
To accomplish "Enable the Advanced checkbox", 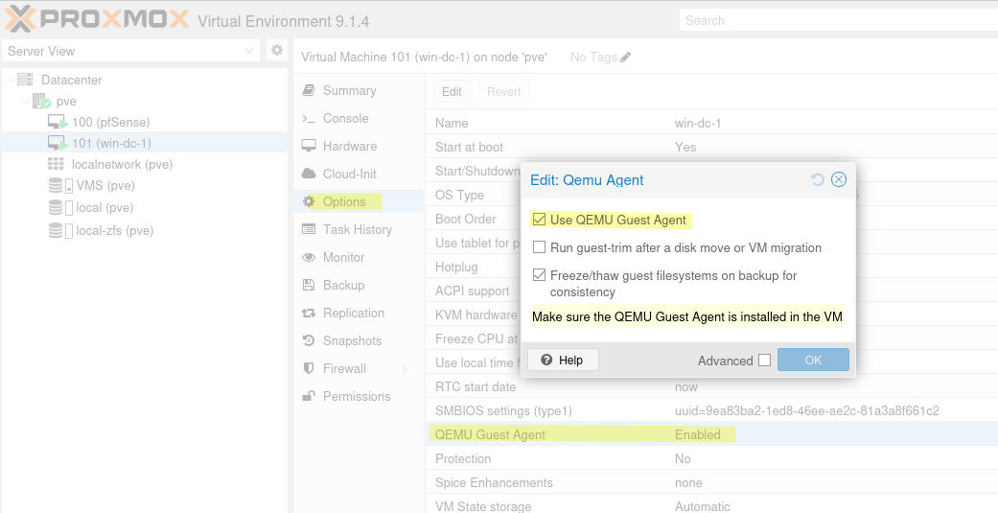I will click(764, 361).
